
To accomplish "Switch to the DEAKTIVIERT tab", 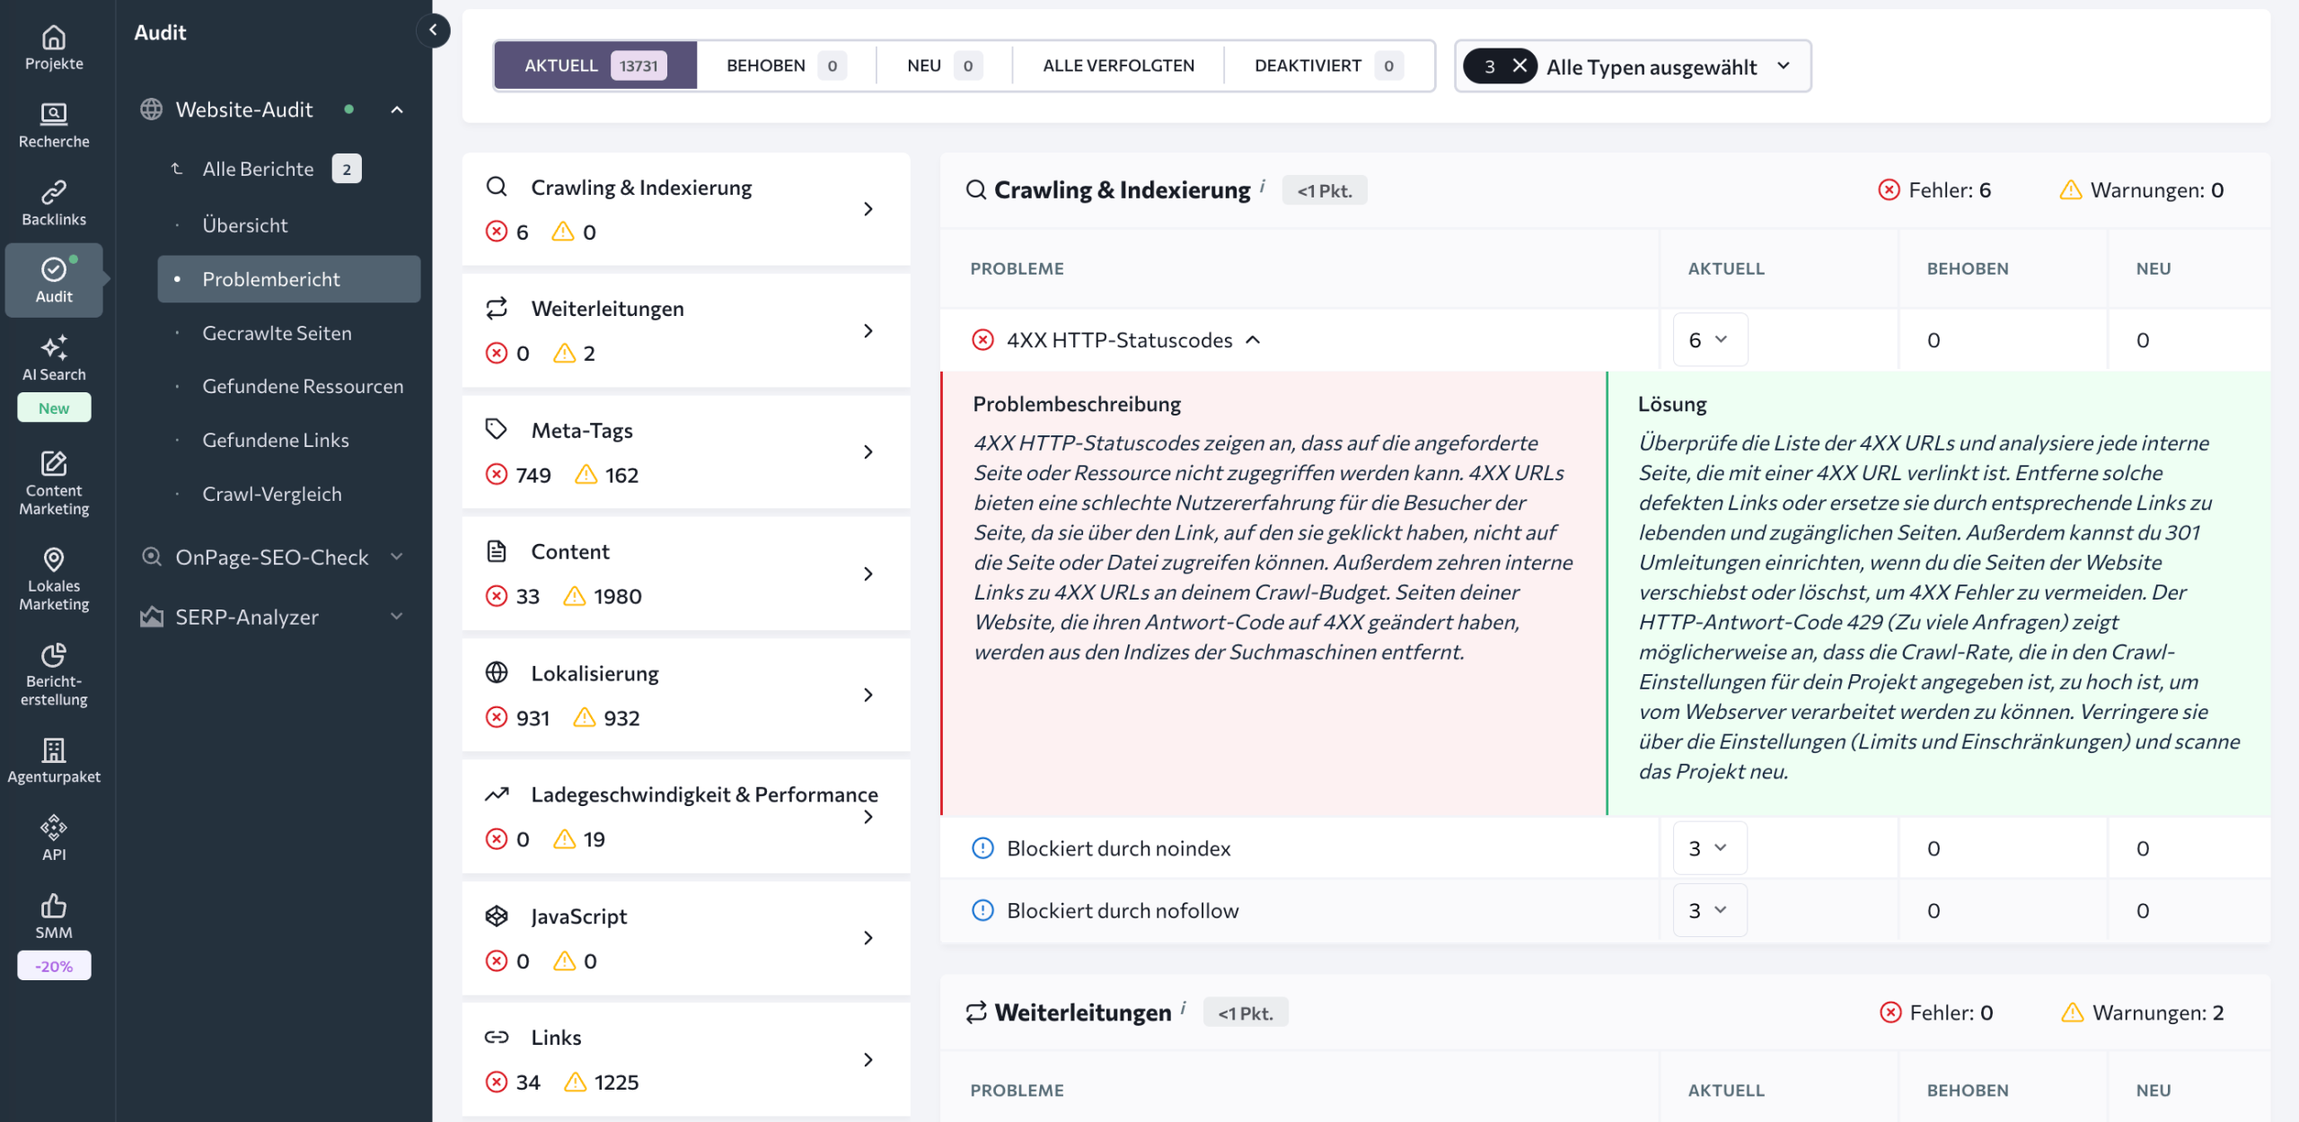I will (x=1328, y=66).
